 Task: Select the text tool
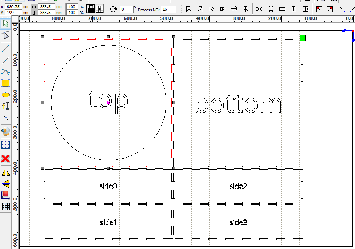point(6,106)
